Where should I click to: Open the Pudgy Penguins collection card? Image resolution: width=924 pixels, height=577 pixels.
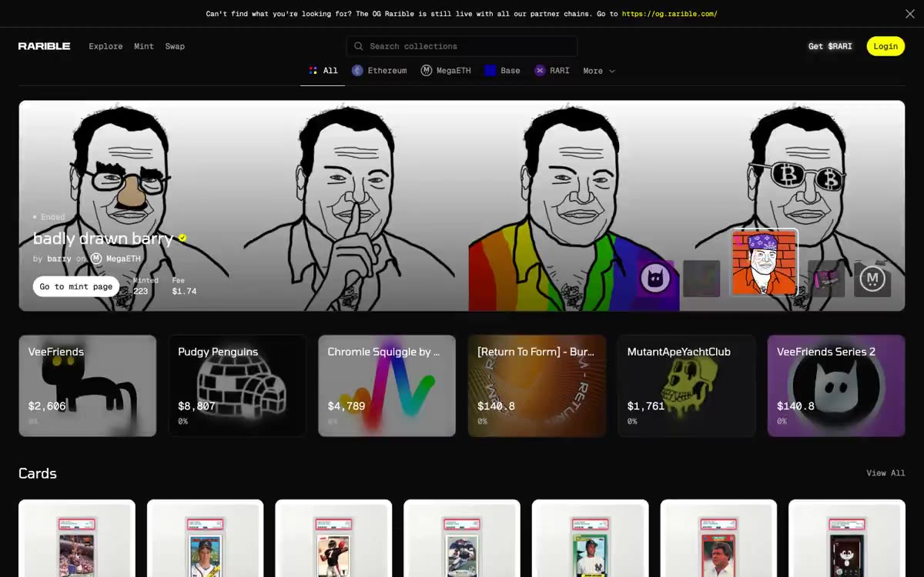point(237,385)
